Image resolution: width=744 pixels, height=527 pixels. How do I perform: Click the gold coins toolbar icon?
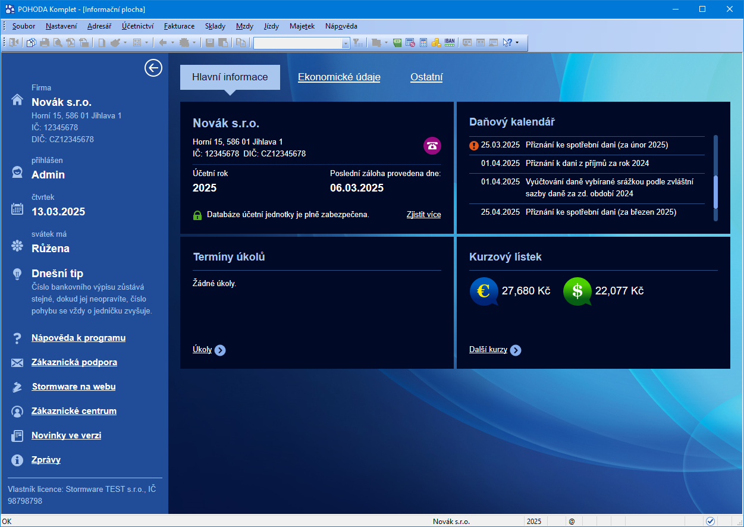tap(437, 43)
